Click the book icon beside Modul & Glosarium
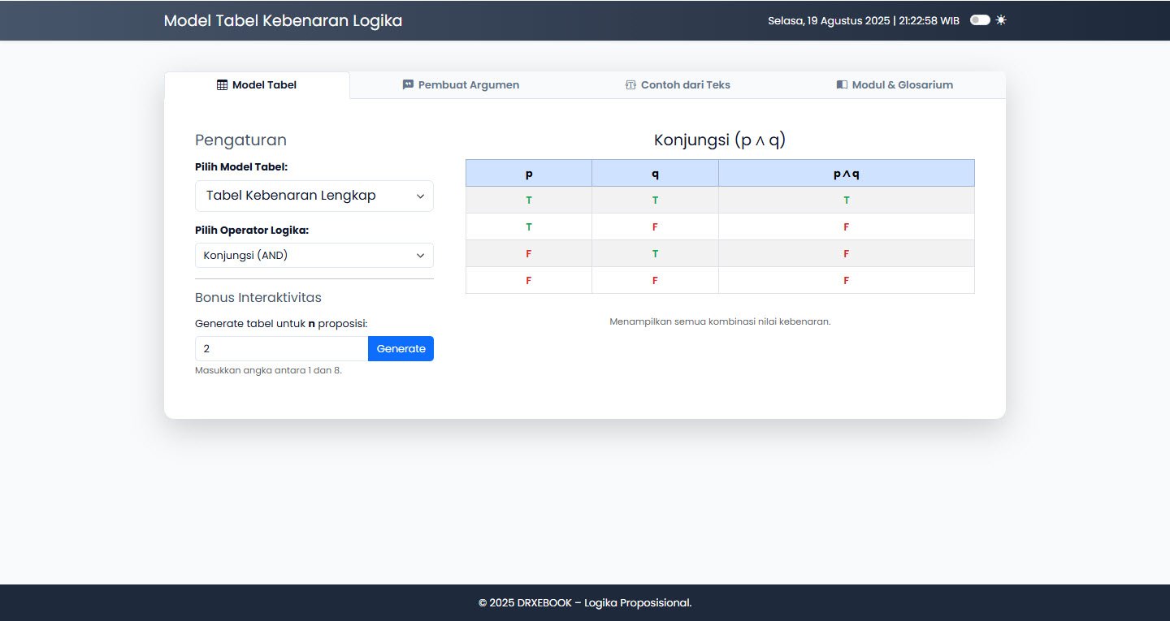 point(842,84)
